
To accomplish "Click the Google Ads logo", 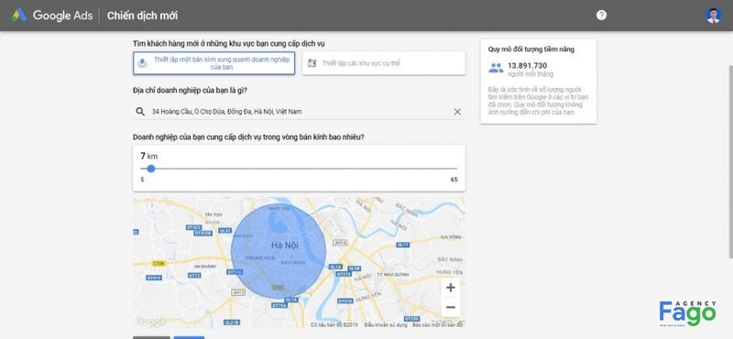I will click(x=51, y=16).
